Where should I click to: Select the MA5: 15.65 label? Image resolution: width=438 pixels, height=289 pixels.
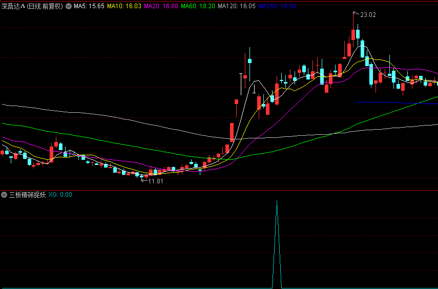click(89, 6)
